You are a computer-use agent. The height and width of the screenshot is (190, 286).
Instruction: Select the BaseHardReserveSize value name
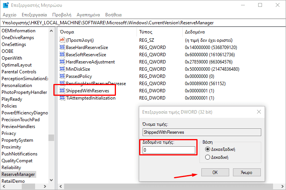87,47
